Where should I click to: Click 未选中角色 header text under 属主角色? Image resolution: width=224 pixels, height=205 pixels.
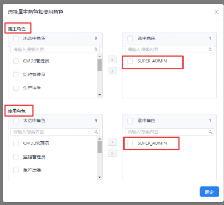click(x=34, y=38)
